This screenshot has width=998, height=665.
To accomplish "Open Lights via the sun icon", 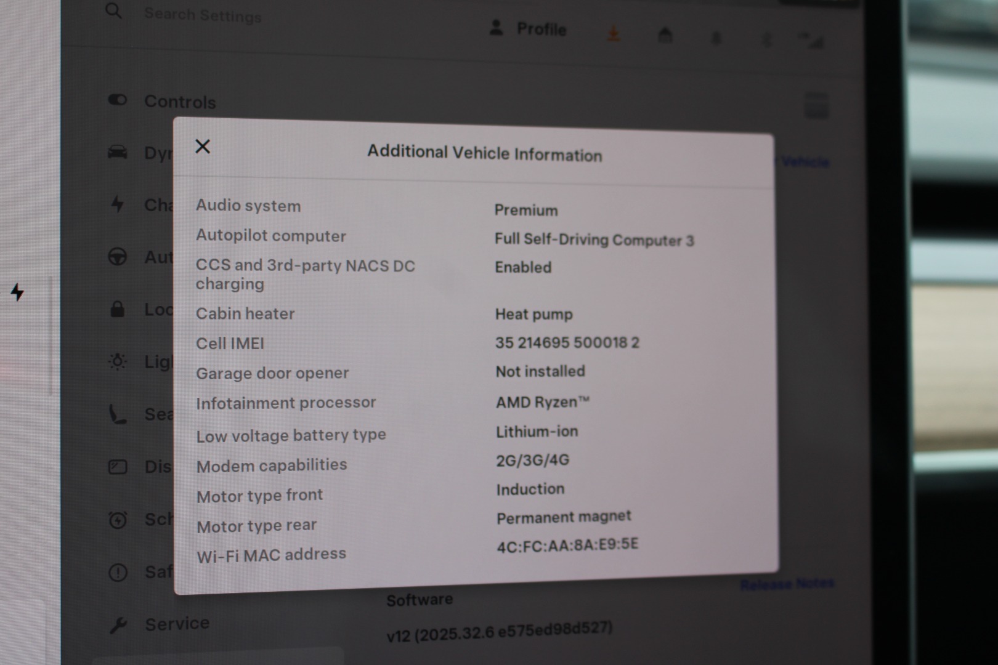I will click(117, 361).
